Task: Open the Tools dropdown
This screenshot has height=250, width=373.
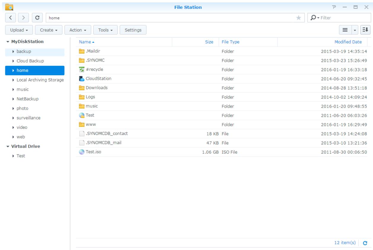Action: [x=105, y=30]
